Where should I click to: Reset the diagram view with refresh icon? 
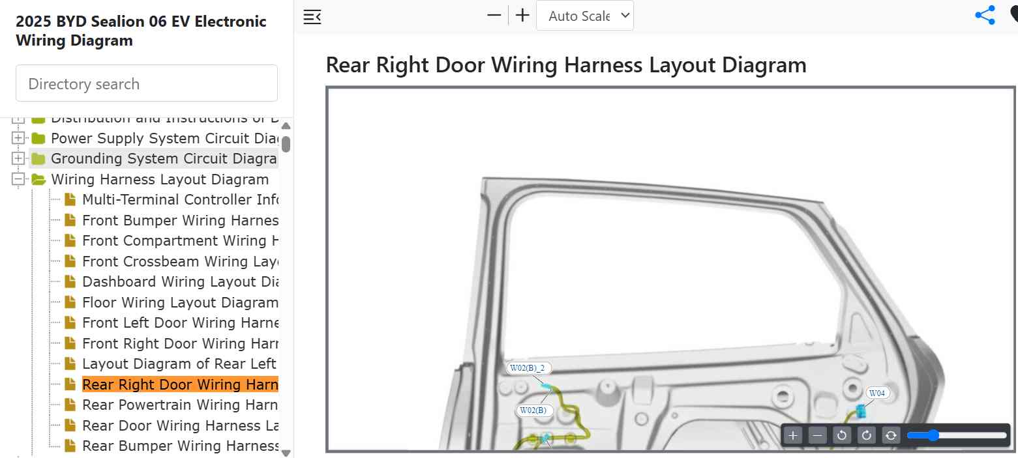pos(891,435)
